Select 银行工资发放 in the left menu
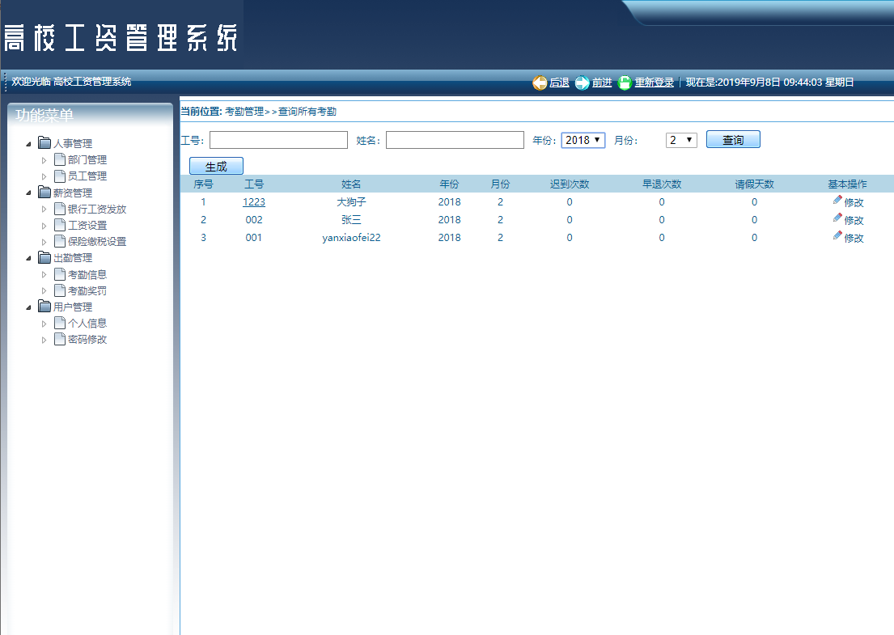 click(x=95, y=208)
